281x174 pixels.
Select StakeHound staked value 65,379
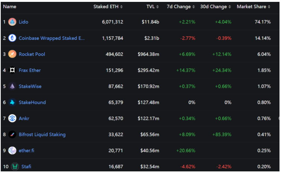click(116, 102)
